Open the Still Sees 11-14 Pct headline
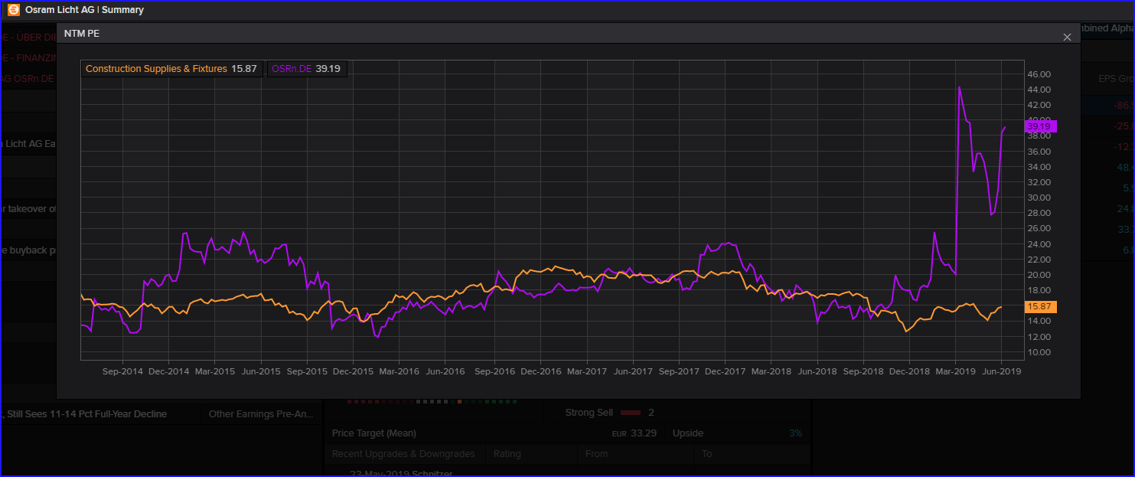This screenshot has width=1135, height=477. [x=88, y=414]
